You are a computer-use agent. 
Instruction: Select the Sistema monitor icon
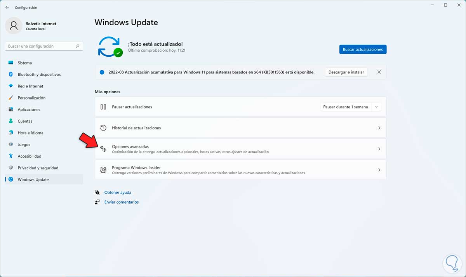(x=11, y=63)
